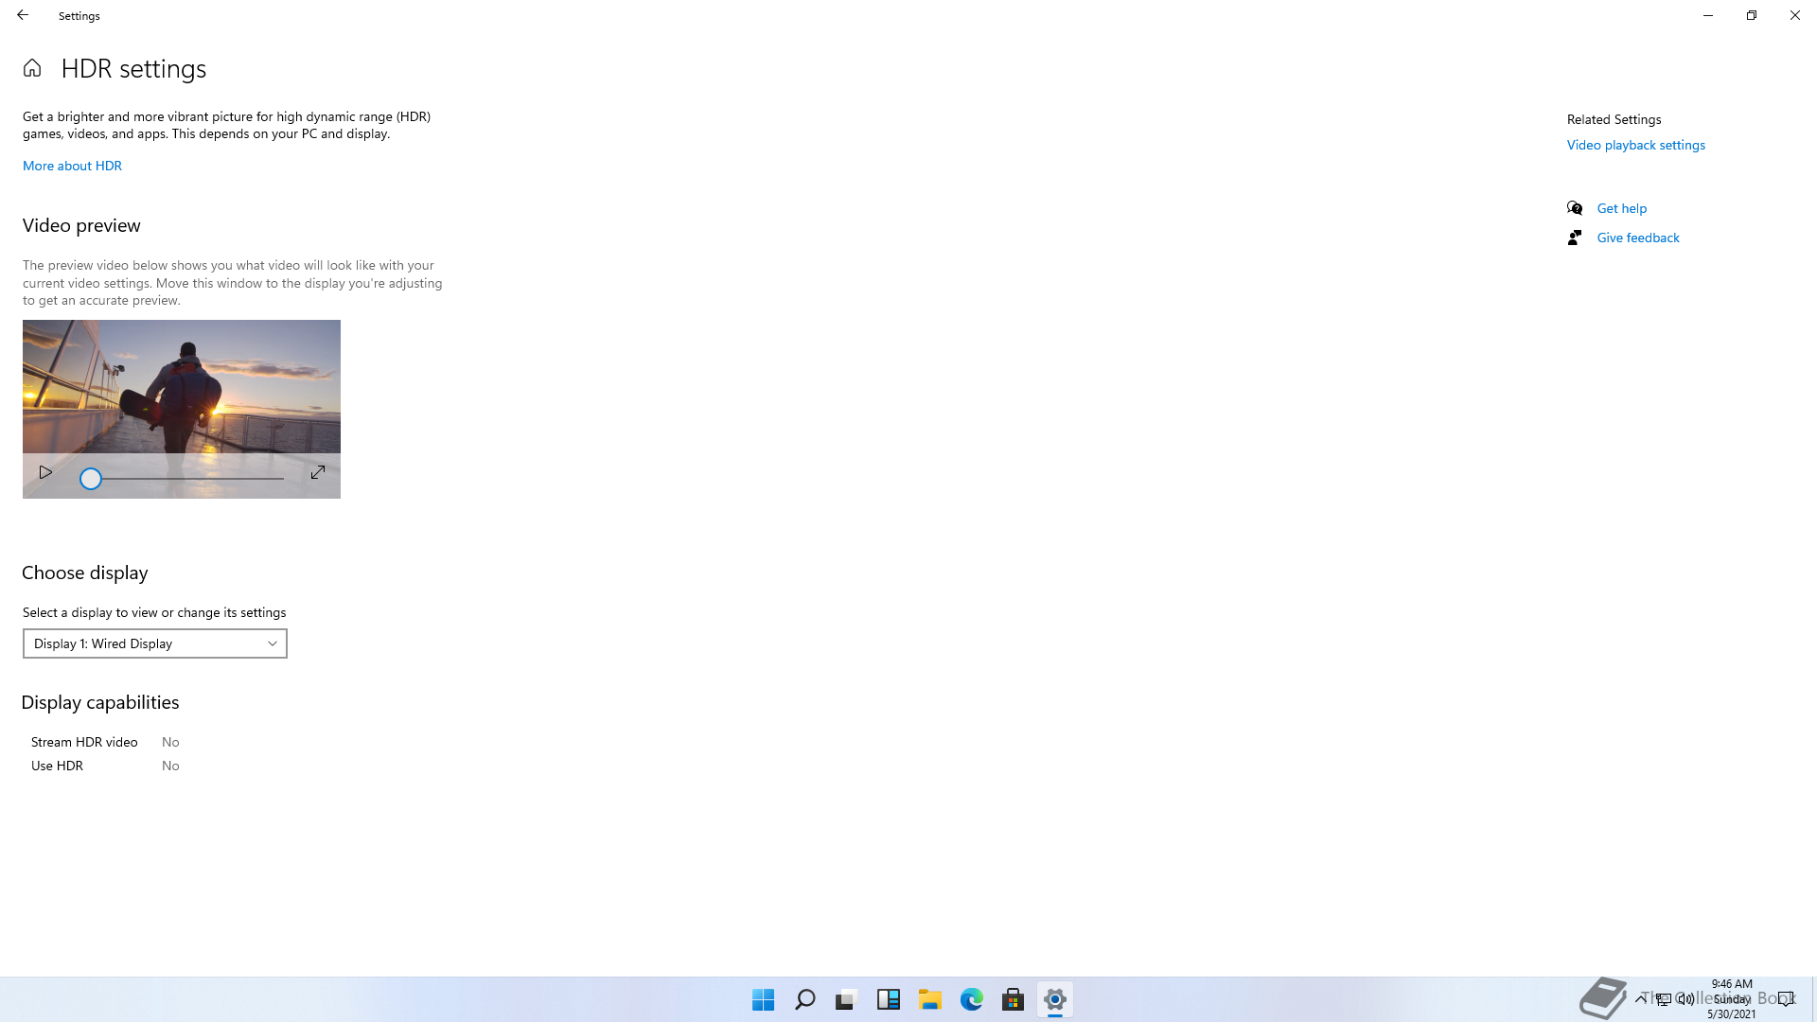The image size is (1817, 1022).
Task: Open Settings home via house icon
Action: [32, 68]
